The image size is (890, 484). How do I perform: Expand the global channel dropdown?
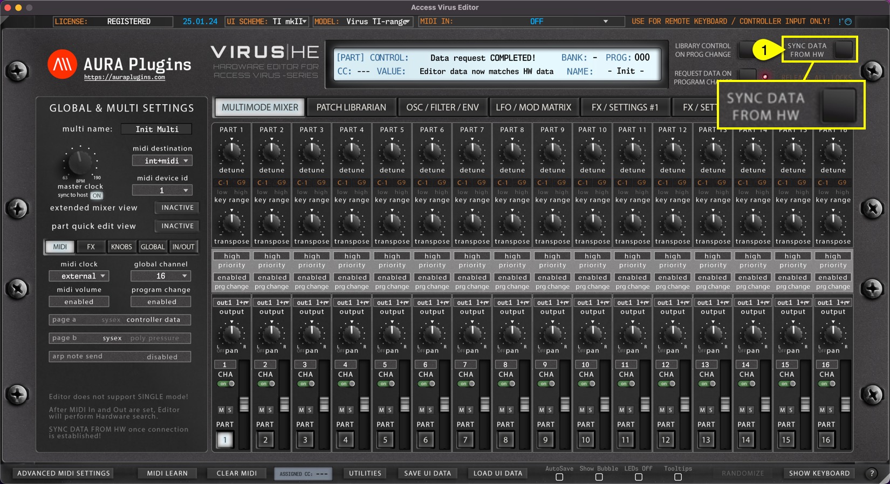pyautogui.click(x=161, y=276)
